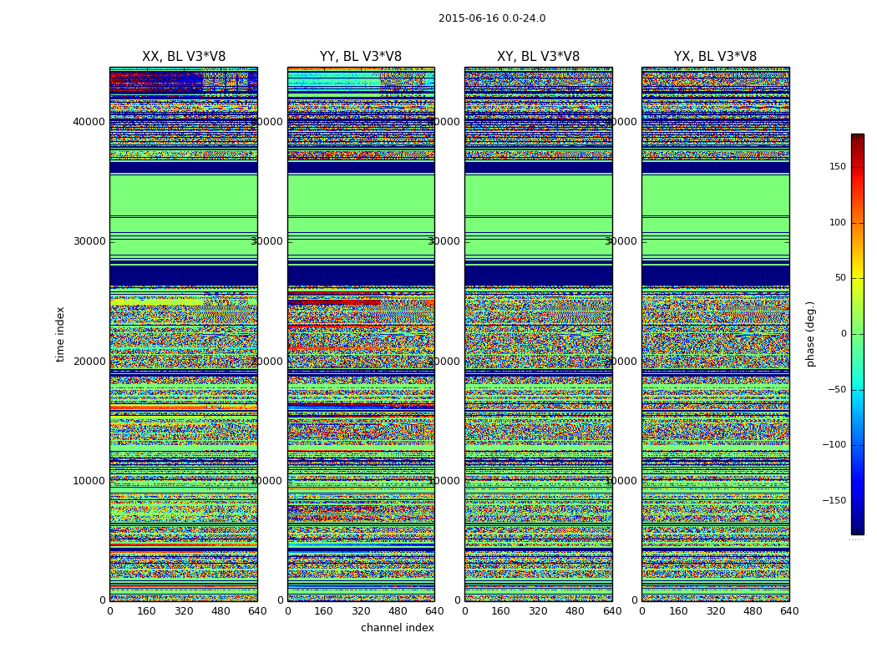
Task: Click the colorbar tick label '−100'
Action: (834, 445)
